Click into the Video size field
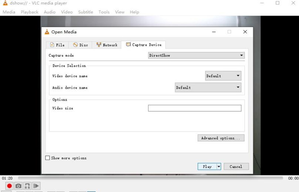 pyautogui.click(x=195, y=108)
